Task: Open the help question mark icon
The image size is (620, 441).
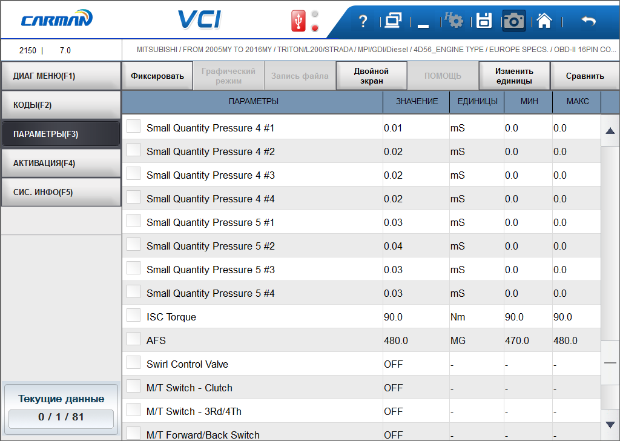Action: tap(363, 21)
